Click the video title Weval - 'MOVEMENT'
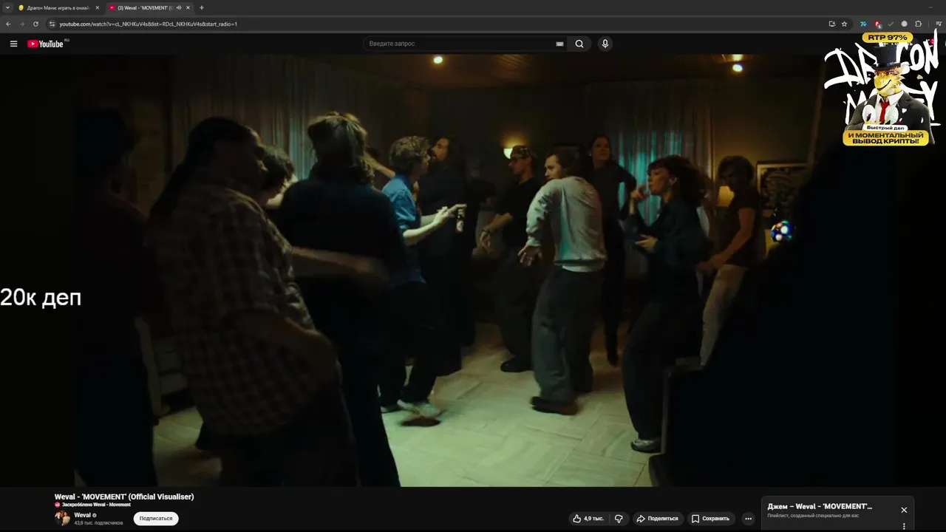Image resolution: width=946 pixels, height=532 pixels. [124, 497]
